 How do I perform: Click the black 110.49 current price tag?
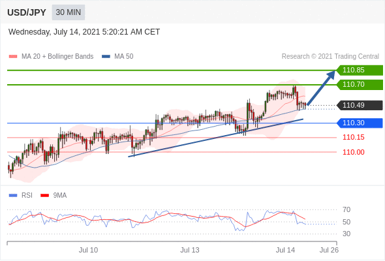pos(360,105)
